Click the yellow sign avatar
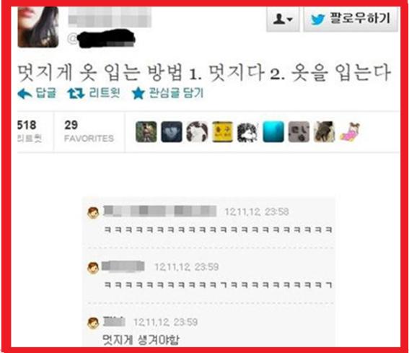The image size is (409, 353). click(x=222, y=132)
